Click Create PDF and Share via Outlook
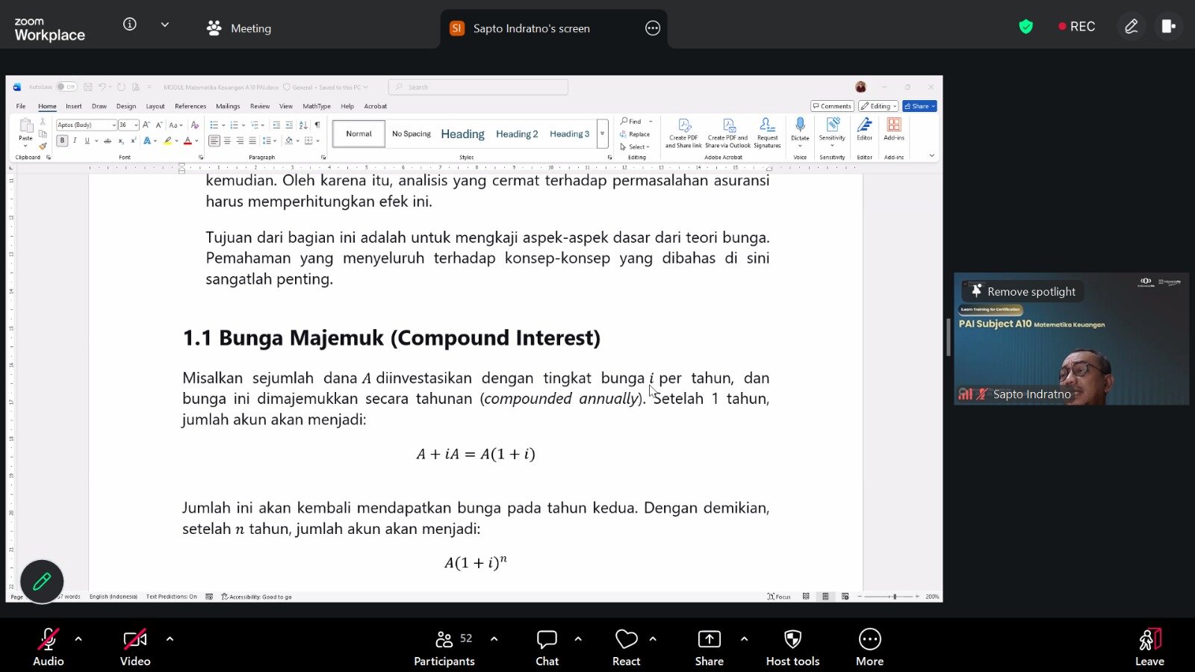Screen dimensions: 1195x672 (x=728, y=133)
